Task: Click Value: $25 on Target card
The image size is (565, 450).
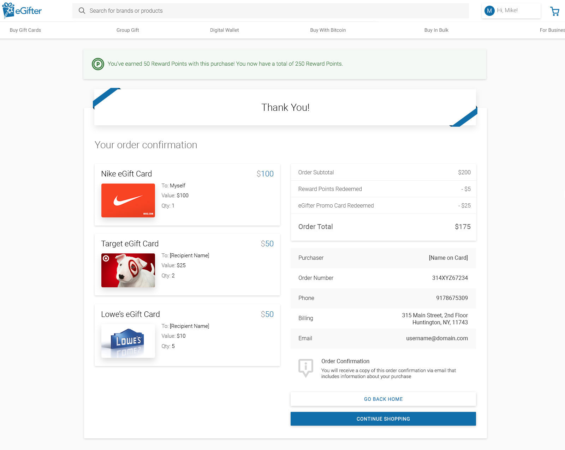Action: coord(173,265)
